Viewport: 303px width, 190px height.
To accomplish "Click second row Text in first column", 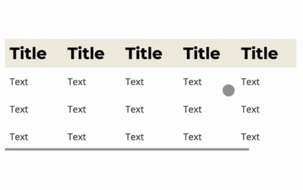I will pos(19,109).
